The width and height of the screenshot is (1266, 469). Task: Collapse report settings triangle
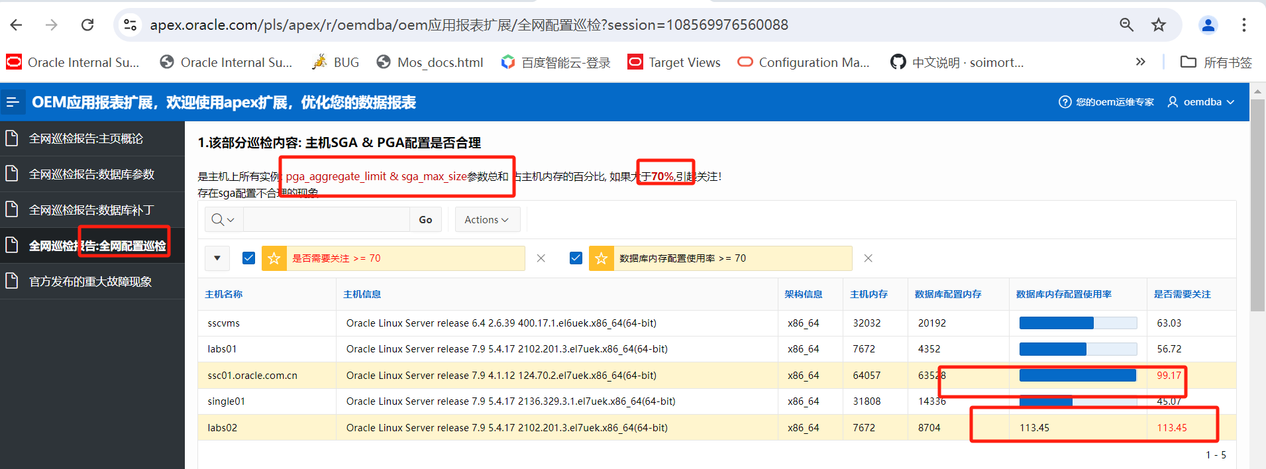point(217,258)
